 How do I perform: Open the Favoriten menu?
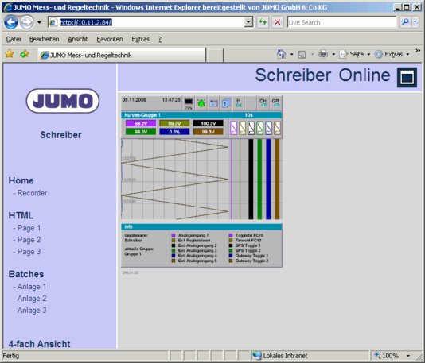110,39
